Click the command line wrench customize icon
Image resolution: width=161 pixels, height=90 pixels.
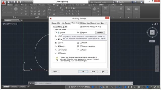33,83
